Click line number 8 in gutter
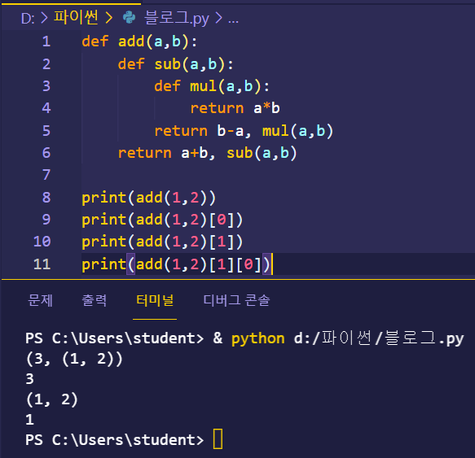 (46, 198)
